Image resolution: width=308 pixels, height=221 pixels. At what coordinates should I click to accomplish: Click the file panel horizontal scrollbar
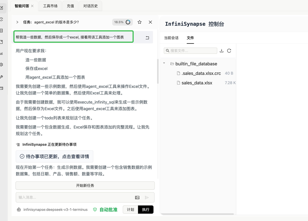(197, 214)
